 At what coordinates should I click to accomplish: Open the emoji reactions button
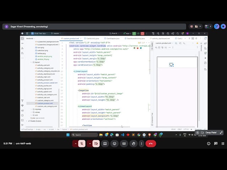(115, 143)
